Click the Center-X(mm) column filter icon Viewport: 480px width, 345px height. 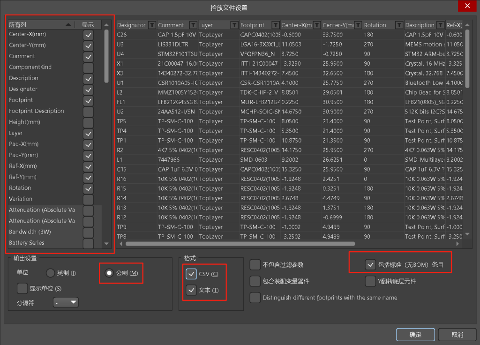tap(316, 25)
